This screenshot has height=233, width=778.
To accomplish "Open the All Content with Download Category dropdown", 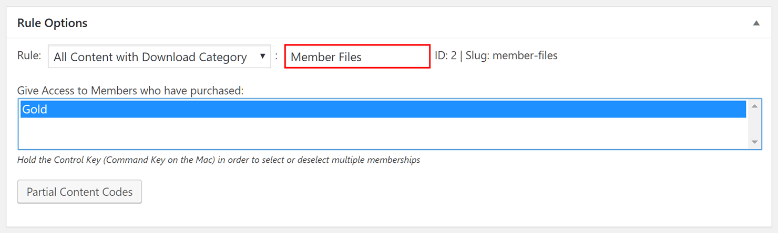I will (x=159, y=57).
